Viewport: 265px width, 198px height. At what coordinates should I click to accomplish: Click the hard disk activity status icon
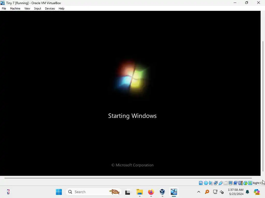pyautogui.click(x=201, y=183)
